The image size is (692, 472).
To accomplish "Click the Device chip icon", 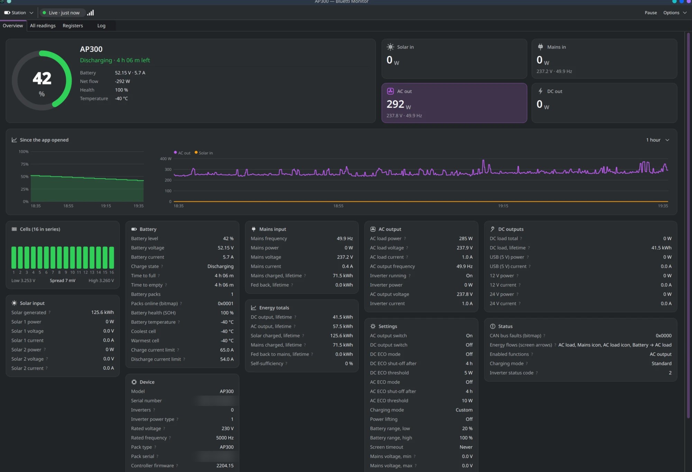I will coord(134,382).
